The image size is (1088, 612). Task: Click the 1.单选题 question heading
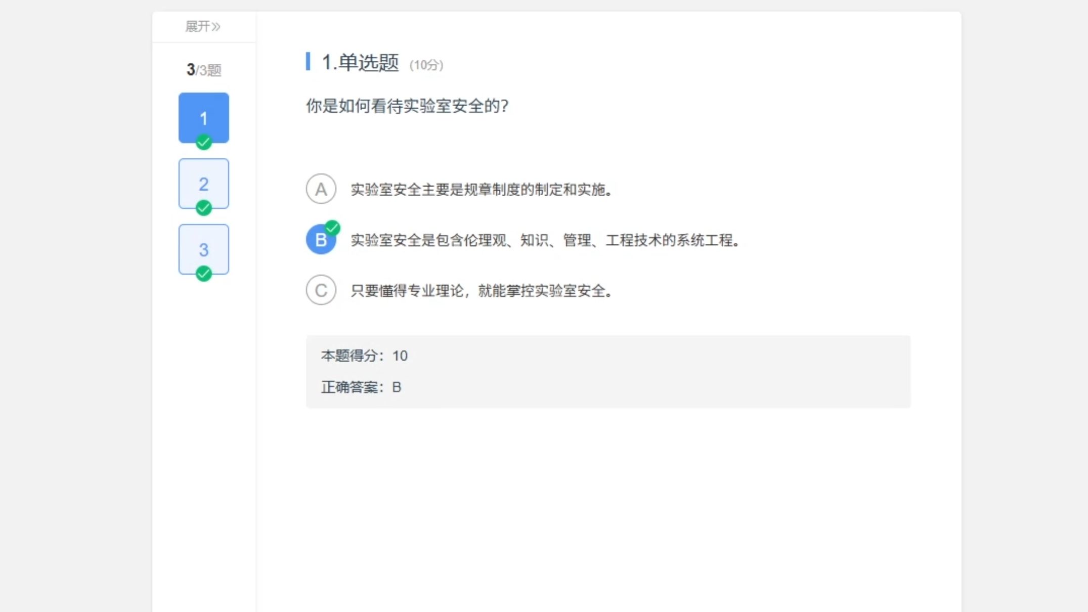tap(360, 63)
